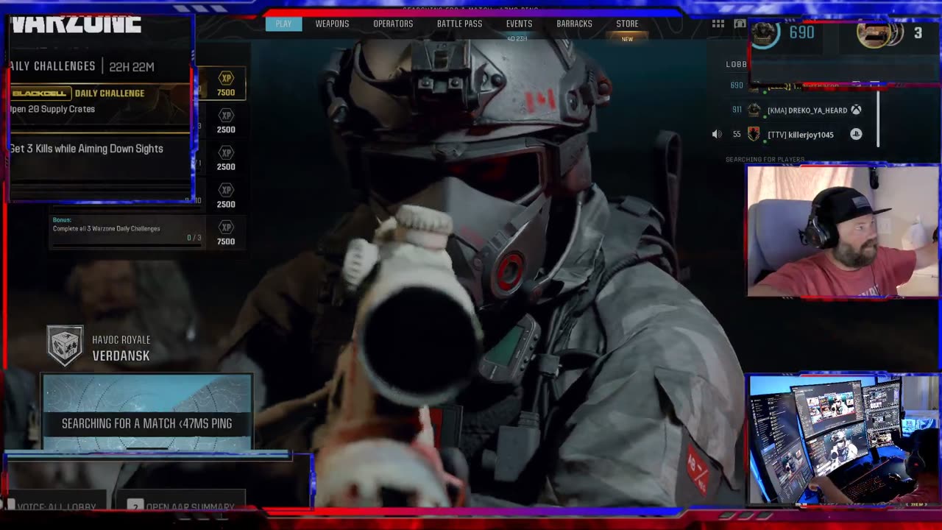Viewport: 942px width, 530px height.
Task: Click the Voice: All Lobby button
Action: pyautogui.click(x=57, y=506)
